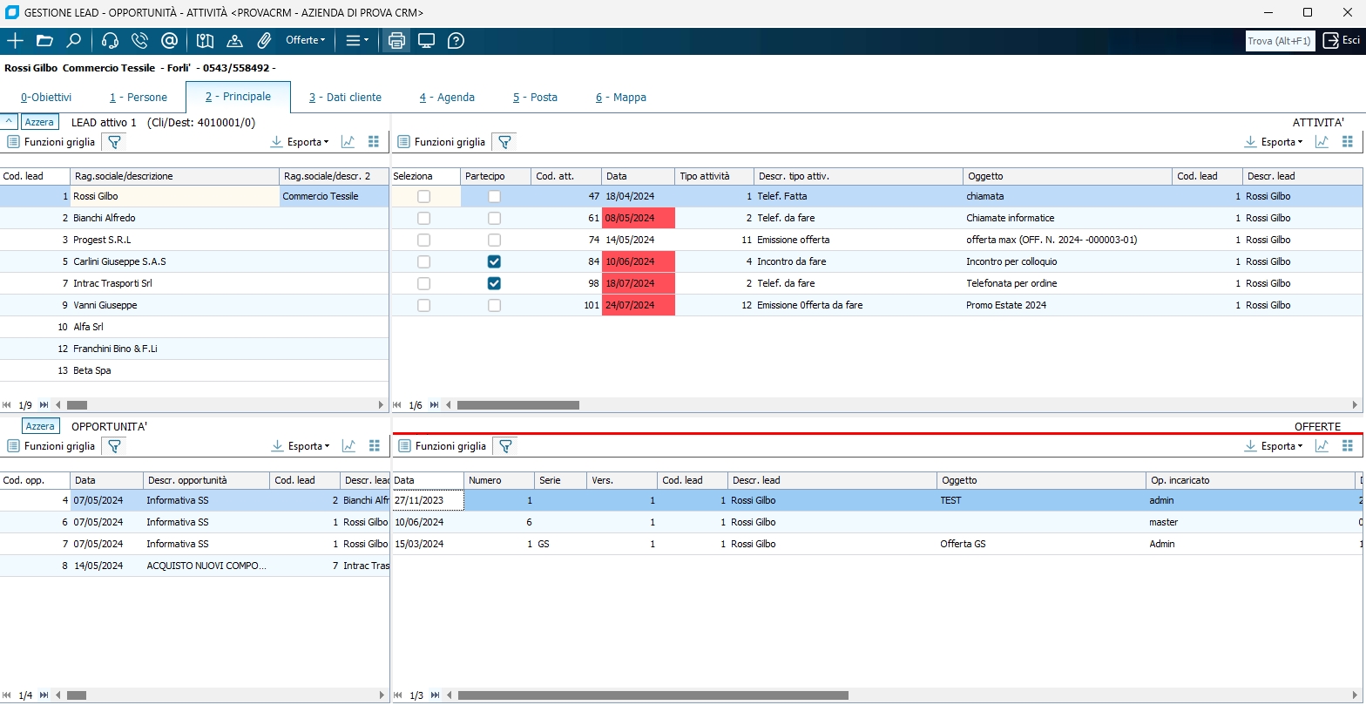Open the 3 - Dati cliente tab
The width and height of the screenshot is (1366, 705).
(x=345, y=98)
